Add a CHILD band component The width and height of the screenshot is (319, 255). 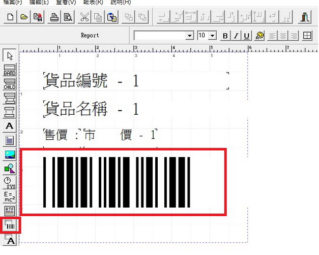[x=10, y=84]
